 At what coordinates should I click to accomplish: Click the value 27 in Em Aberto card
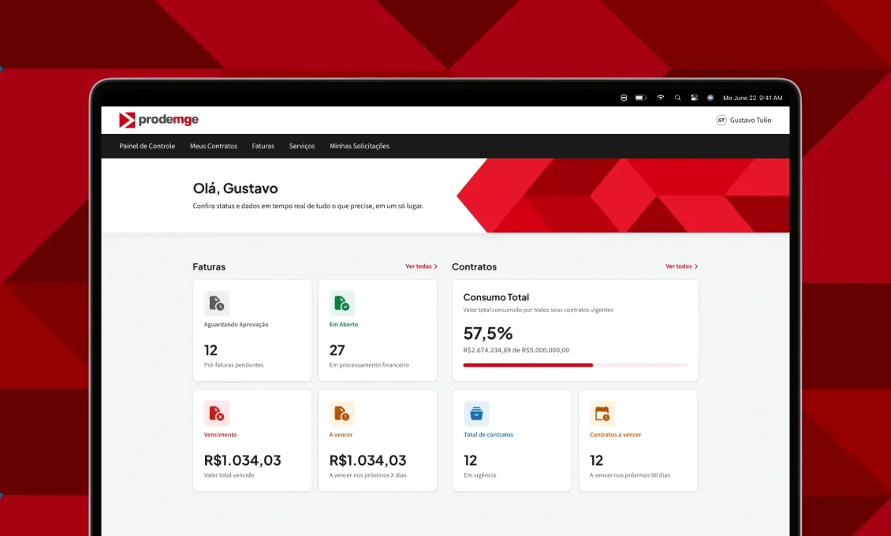pyautogui.click(x=337, y=350)
